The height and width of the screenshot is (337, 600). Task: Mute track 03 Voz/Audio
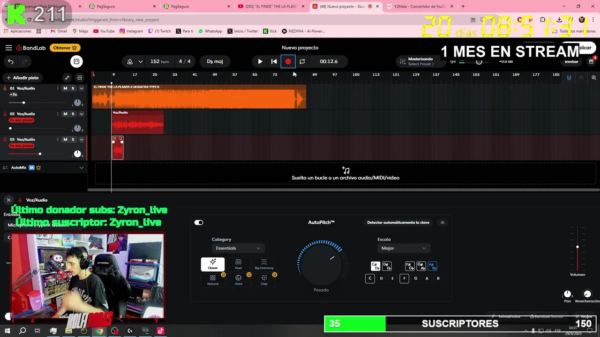click(x=65, y=139)
